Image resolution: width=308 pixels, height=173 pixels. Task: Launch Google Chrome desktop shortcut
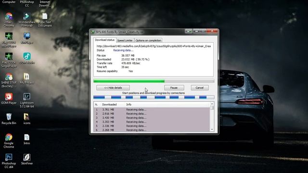[9, 141]
